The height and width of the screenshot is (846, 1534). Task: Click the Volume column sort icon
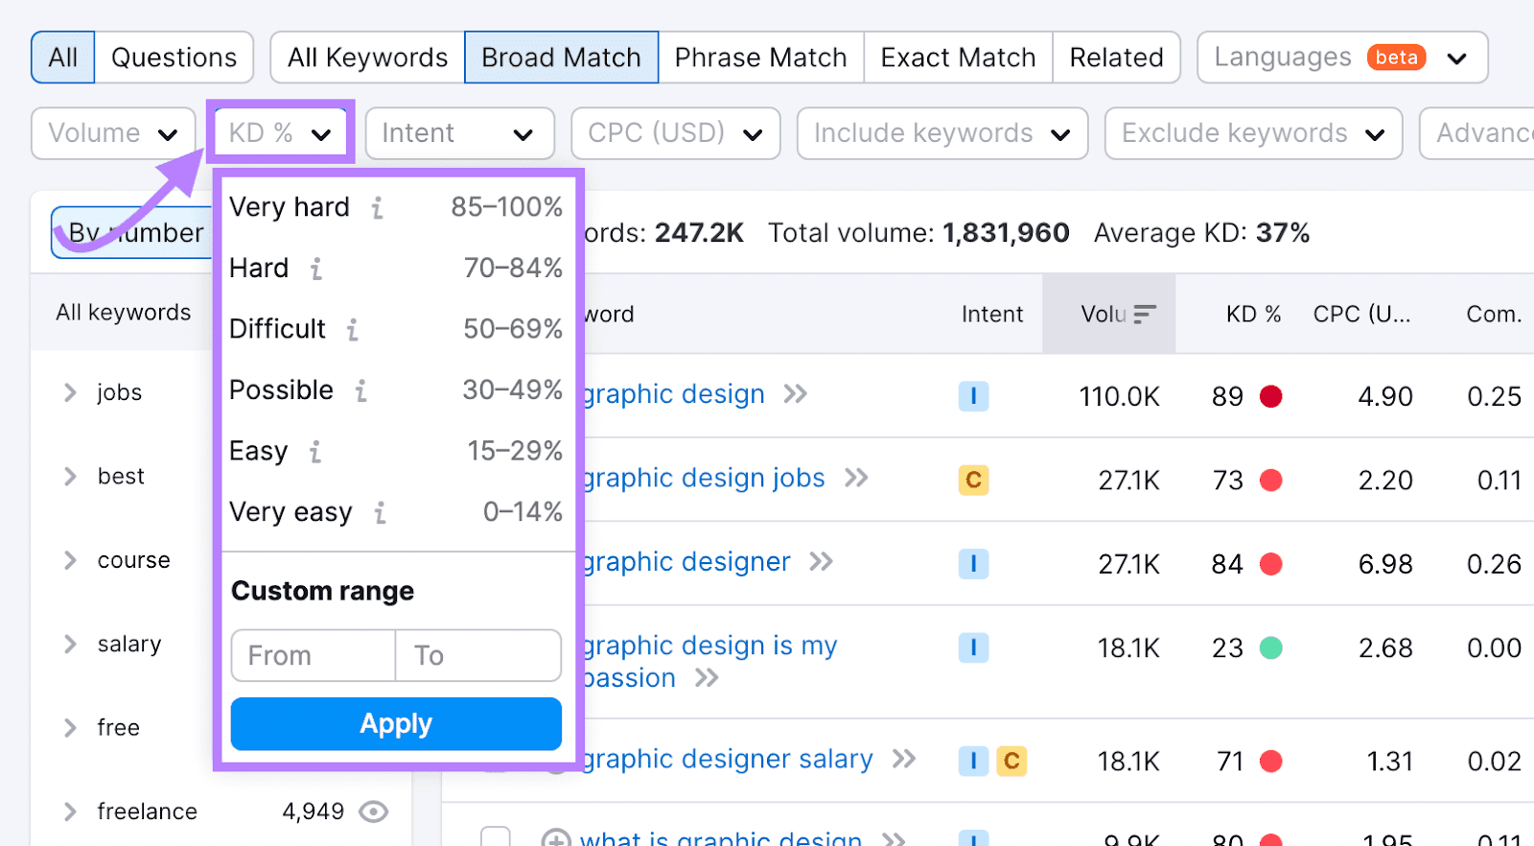click(1145, 315)
